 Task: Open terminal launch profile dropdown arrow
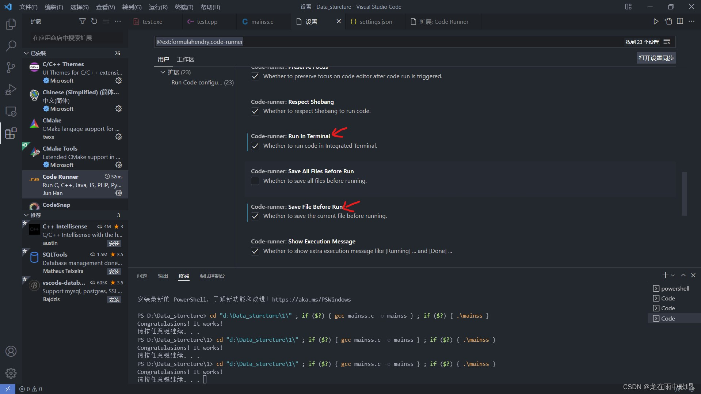point(673,275)
